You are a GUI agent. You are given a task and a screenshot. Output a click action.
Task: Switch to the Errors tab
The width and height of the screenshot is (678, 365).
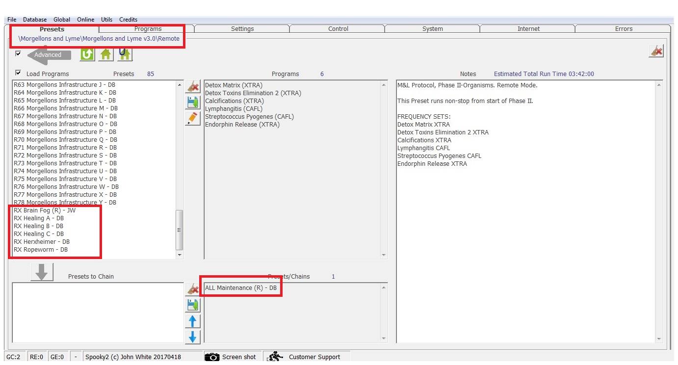point(624,29)
